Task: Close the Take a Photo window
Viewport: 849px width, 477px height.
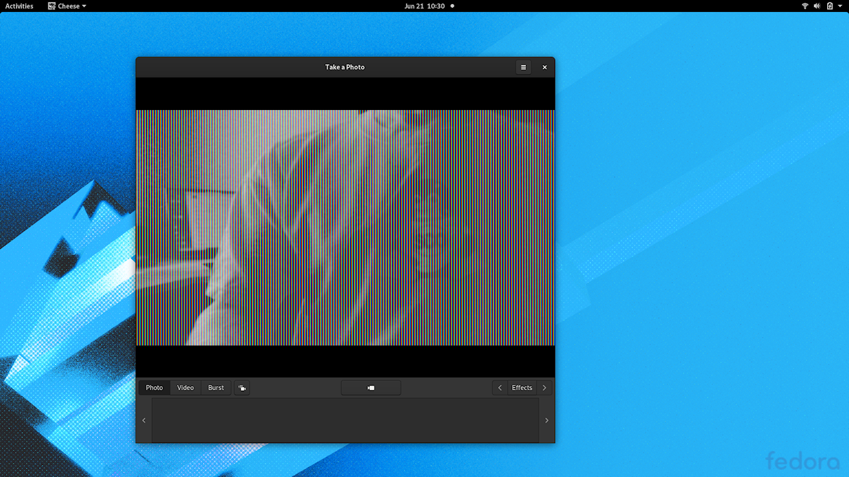Action: coord(545,67)
